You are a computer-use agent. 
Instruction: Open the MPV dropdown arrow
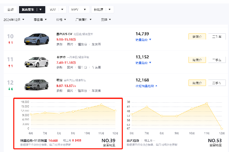(85, 10)
